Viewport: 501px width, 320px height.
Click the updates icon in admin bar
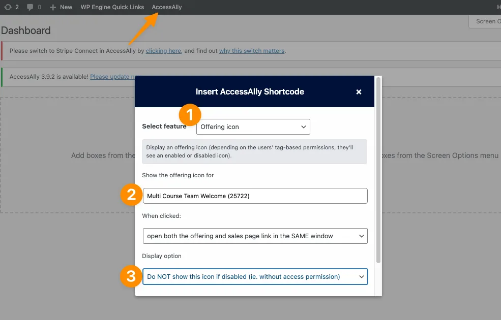click(x=7, y=7)
